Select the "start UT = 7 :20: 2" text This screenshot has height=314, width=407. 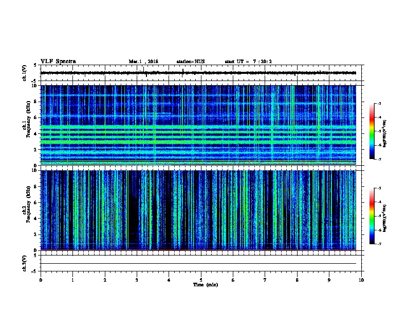coord(248,62)
